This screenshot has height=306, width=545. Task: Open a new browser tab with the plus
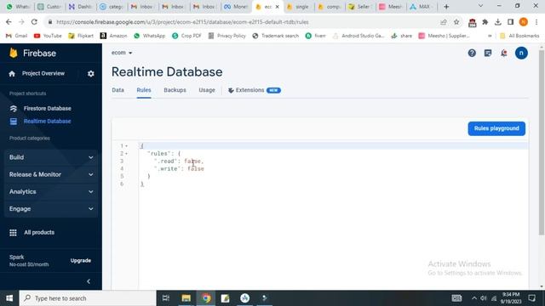[x=446, y=7]
